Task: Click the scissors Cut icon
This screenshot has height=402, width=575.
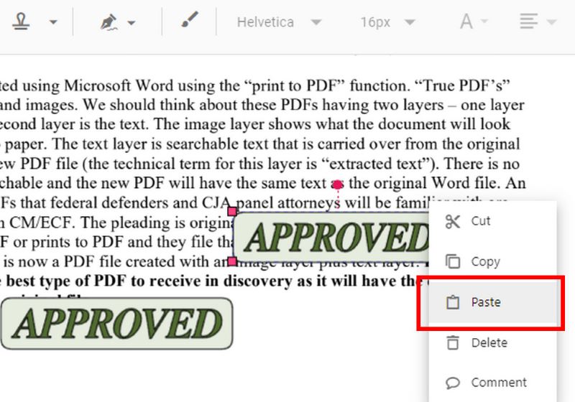Action: coord(453,222)
